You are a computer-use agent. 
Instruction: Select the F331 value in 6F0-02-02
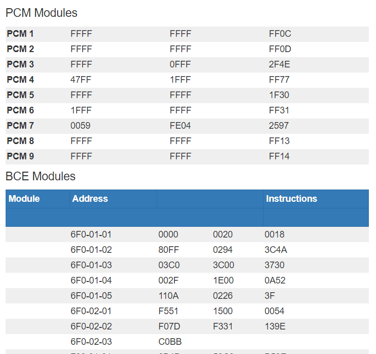coord(223,326)
